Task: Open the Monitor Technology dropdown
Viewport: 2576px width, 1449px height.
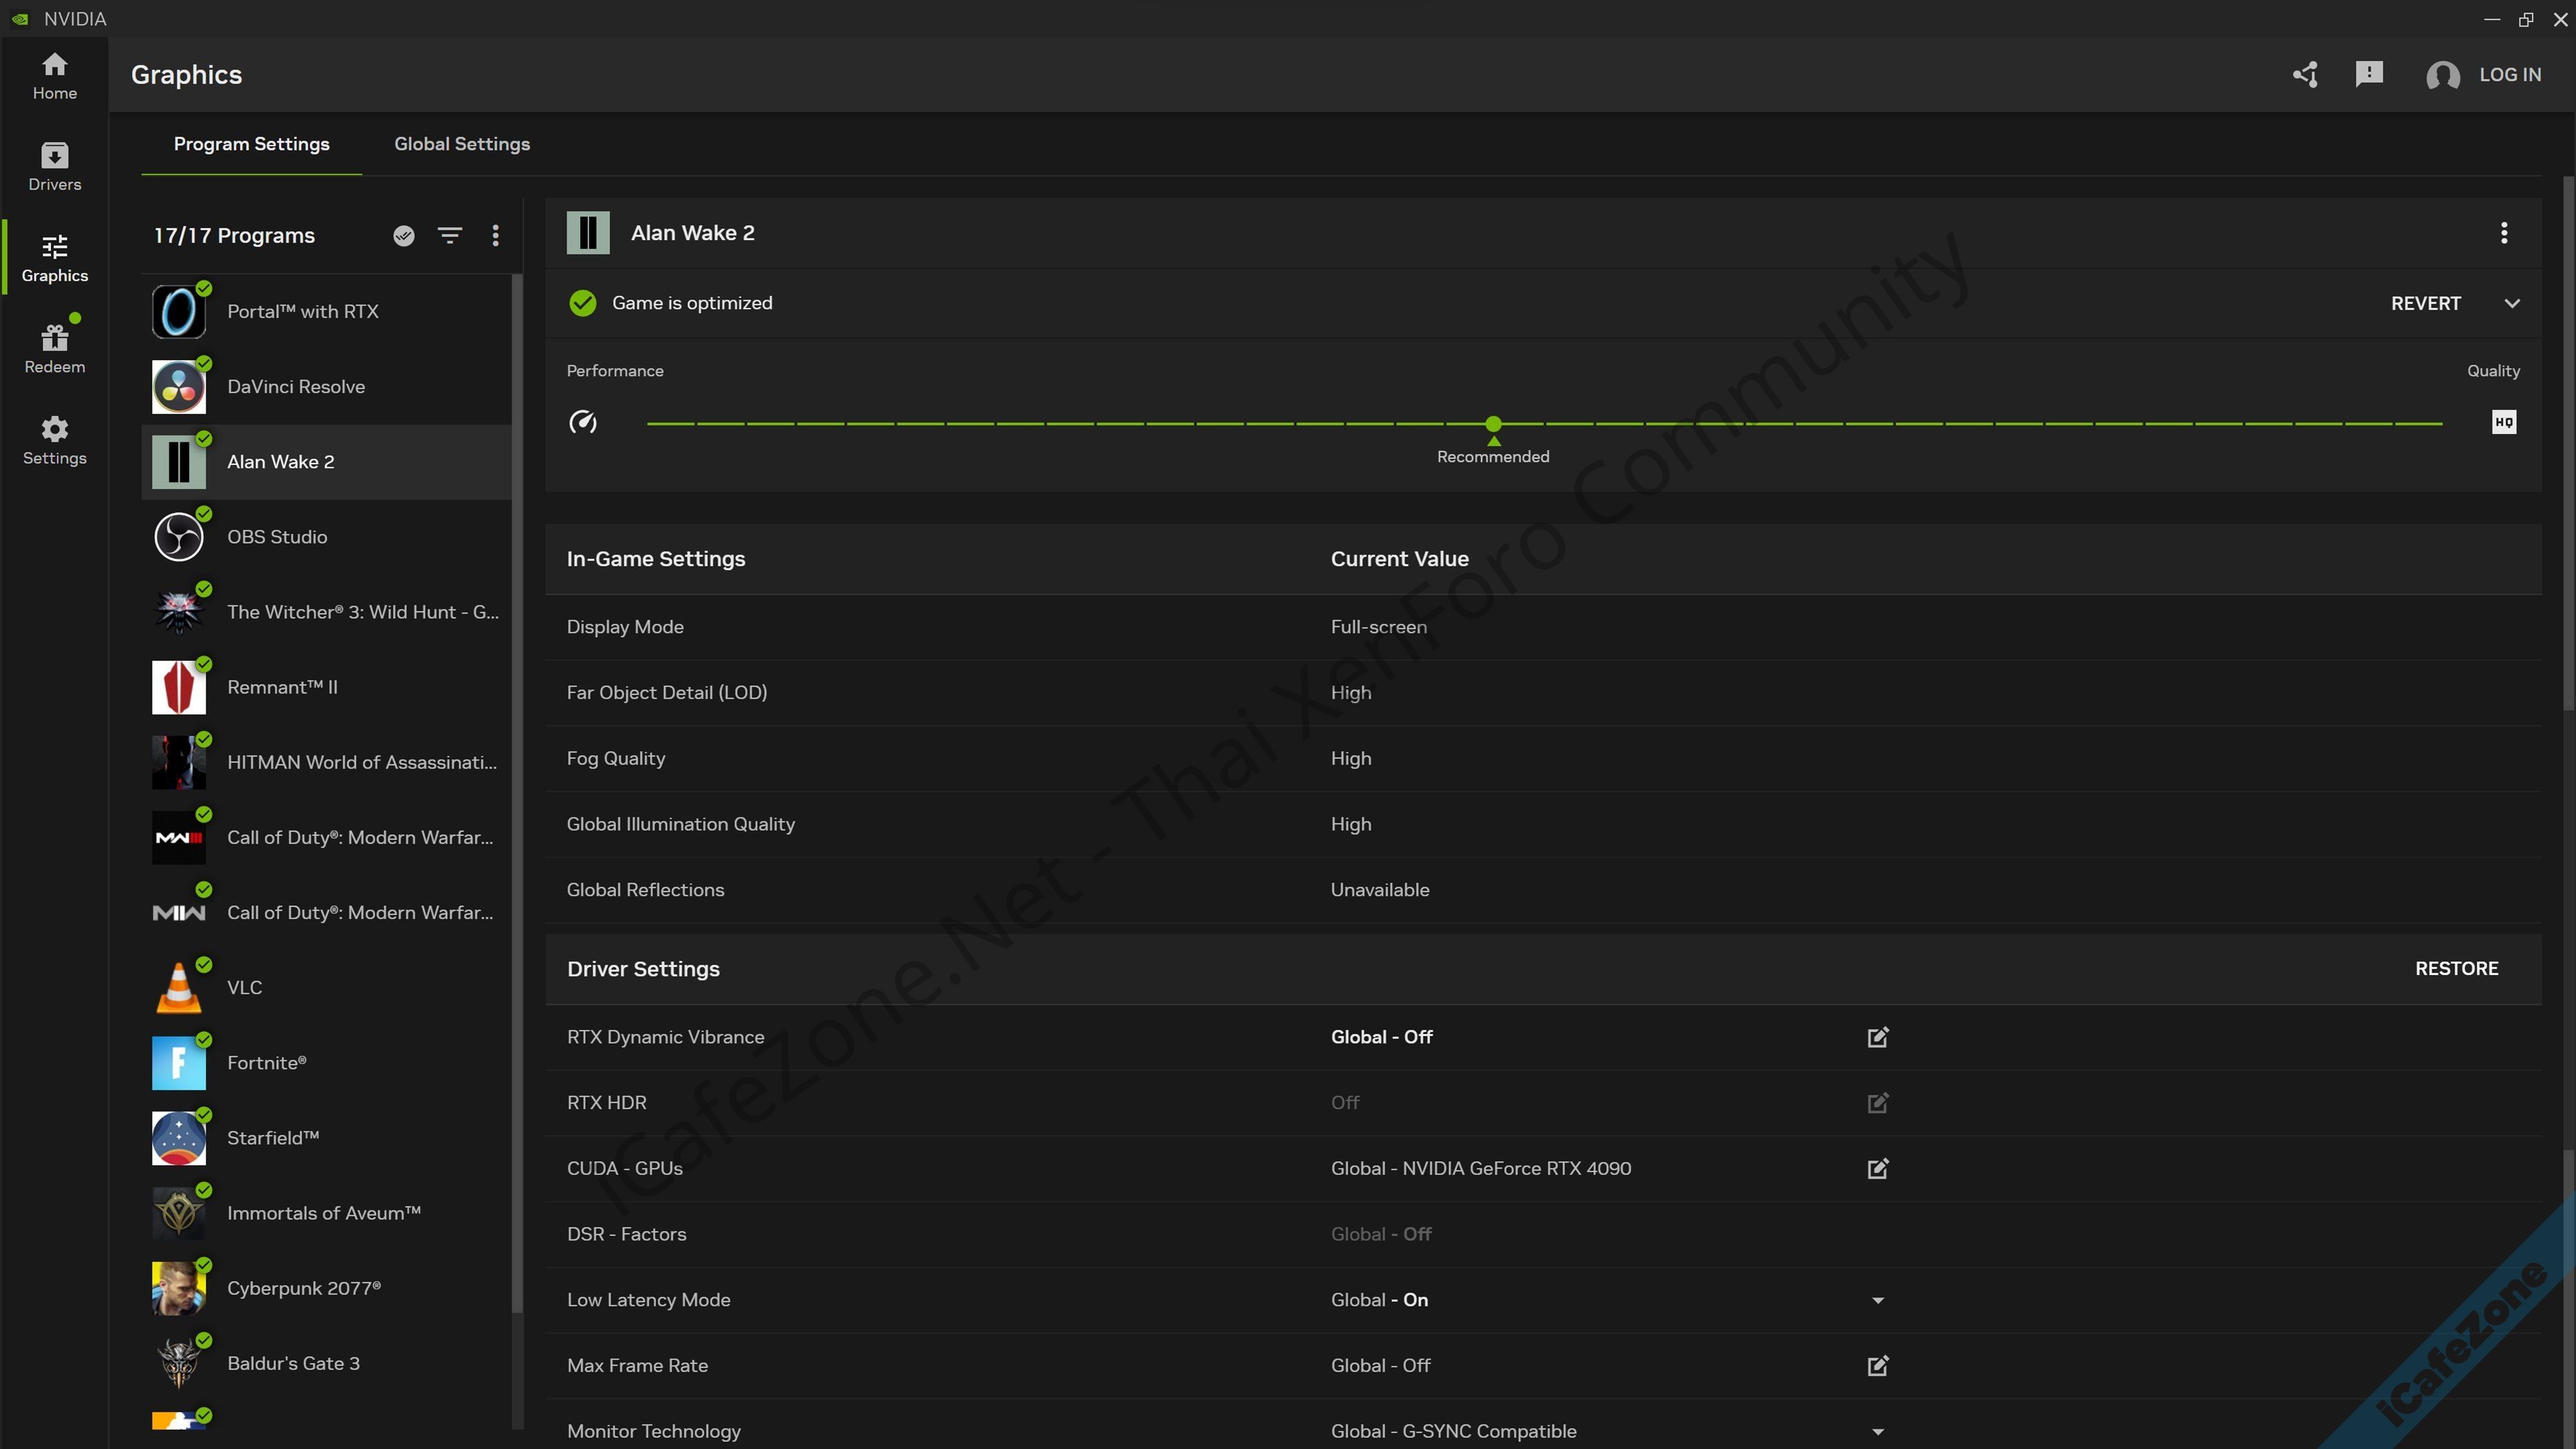Action: pyautogui.click(x=1877, y=1431)
